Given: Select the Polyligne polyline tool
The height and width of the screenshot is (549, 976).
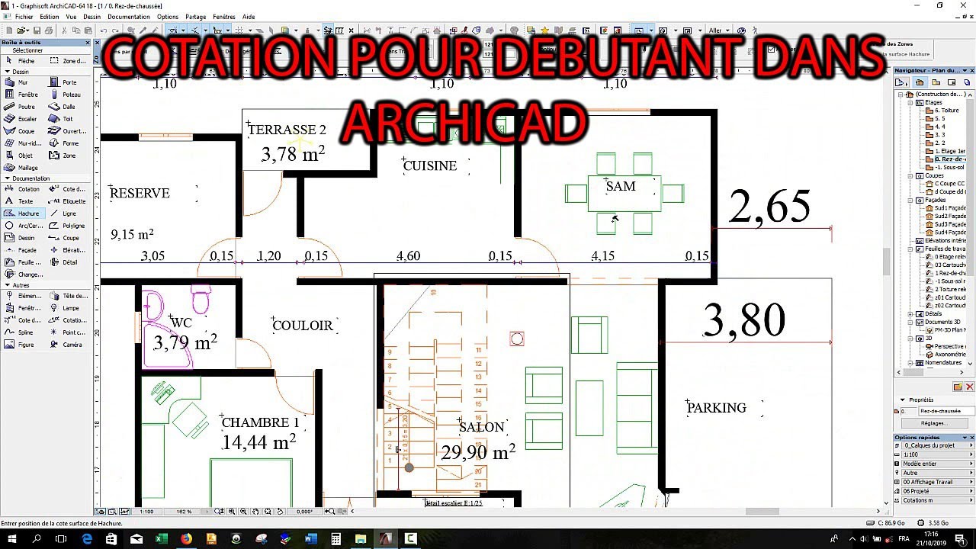Looking at the screenshot, I should pyautogui.click(x=69, y=226).
